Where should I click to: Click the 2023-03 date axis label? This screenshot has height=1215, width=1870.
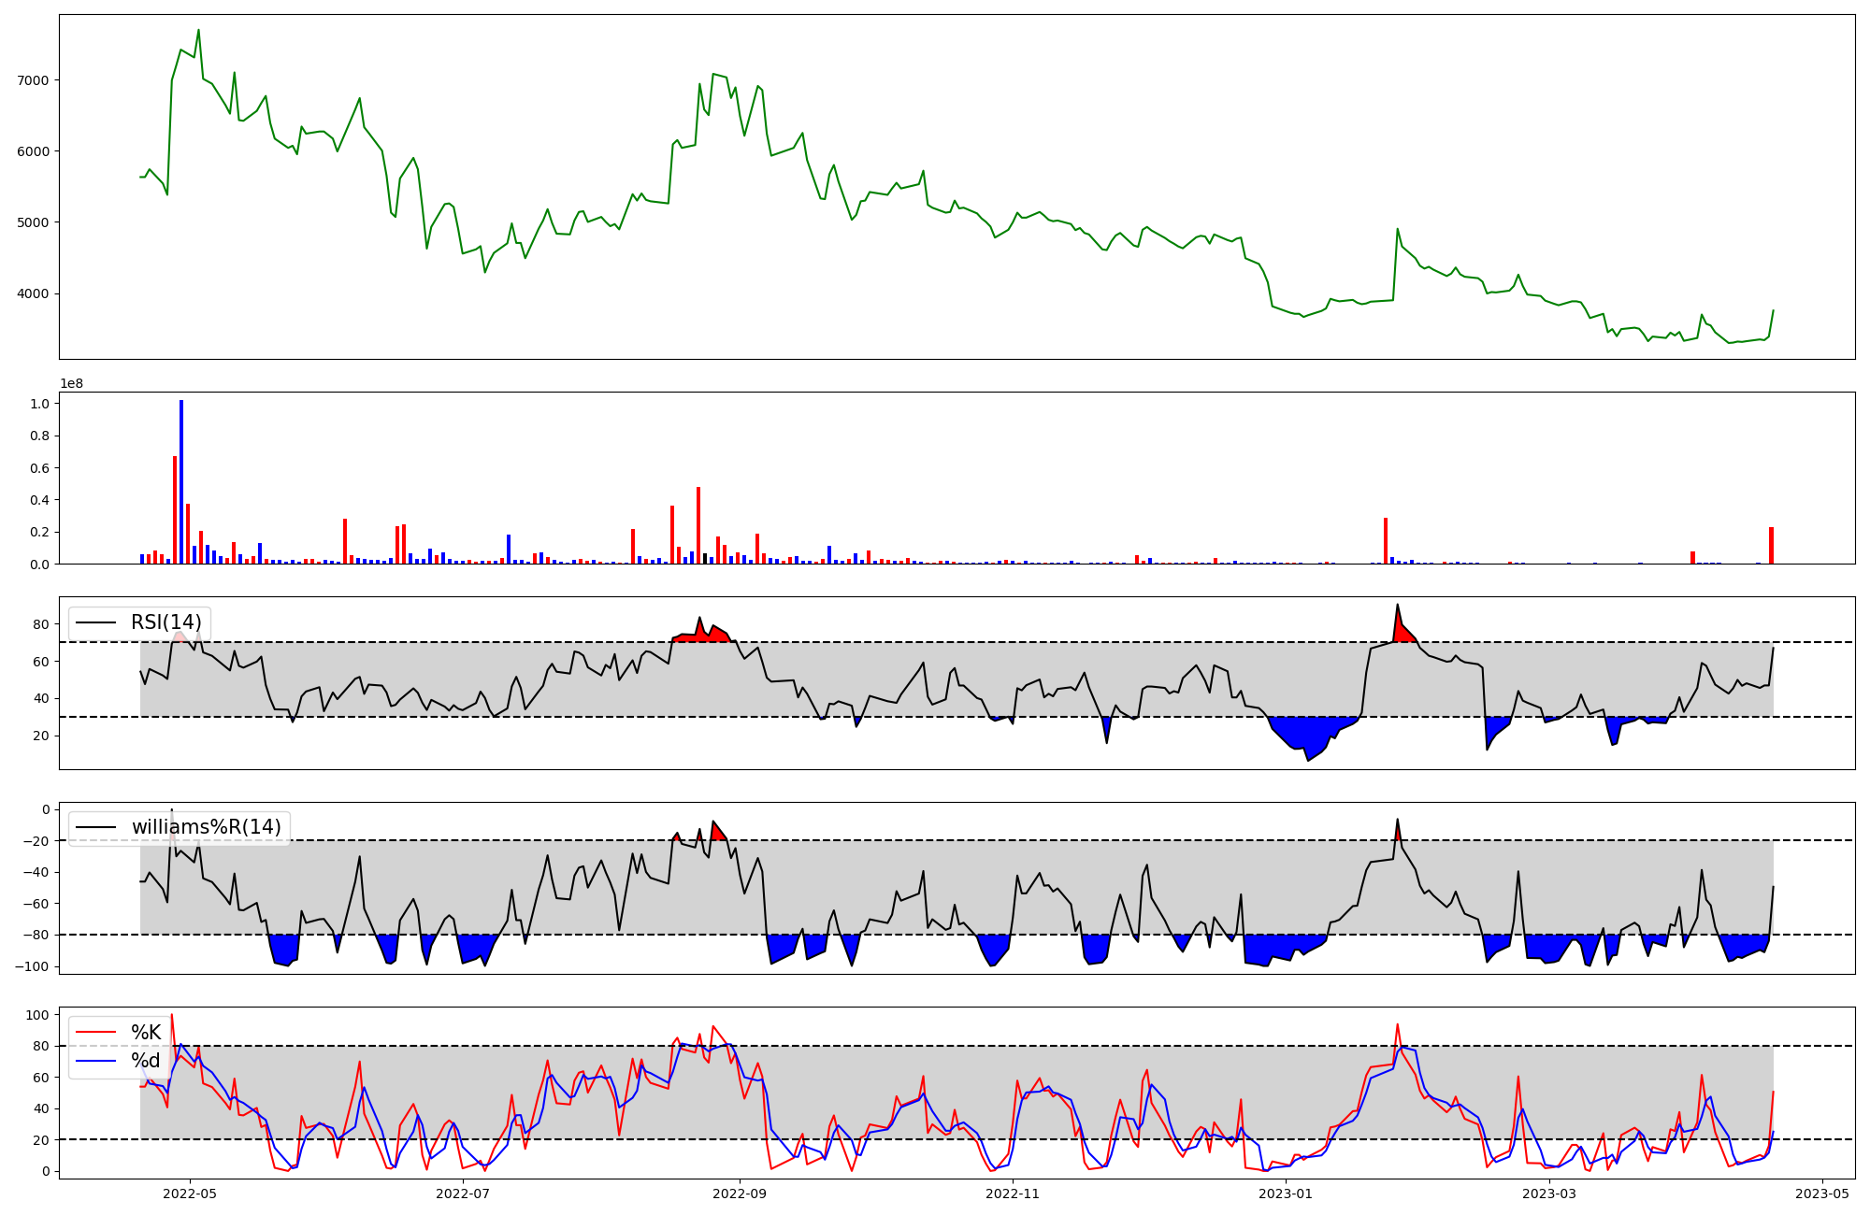coord(1549,1194)
